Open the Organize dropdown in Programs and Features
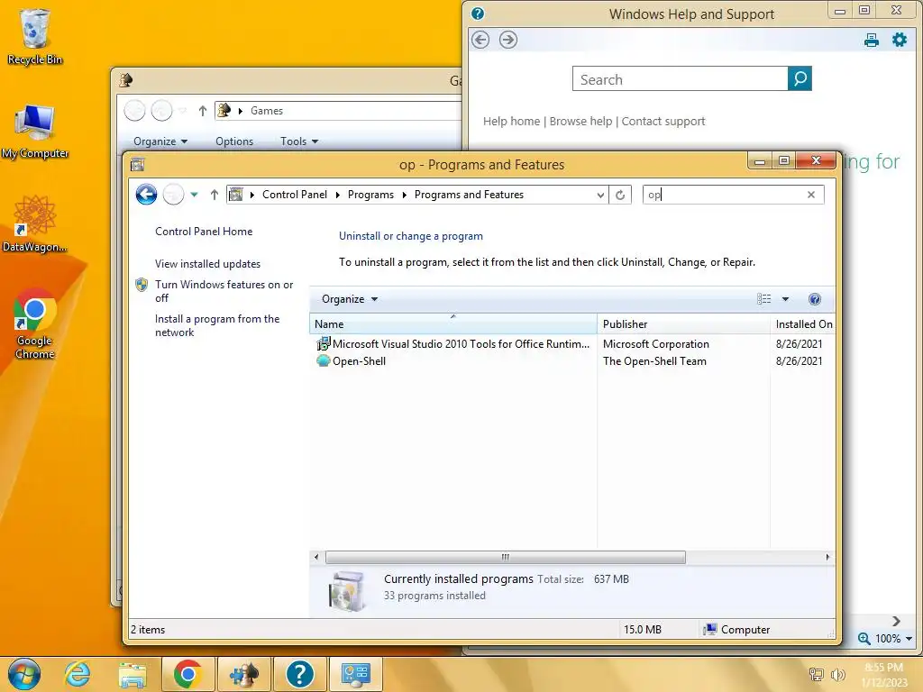 pyautogui.click(x=350, y=299)
